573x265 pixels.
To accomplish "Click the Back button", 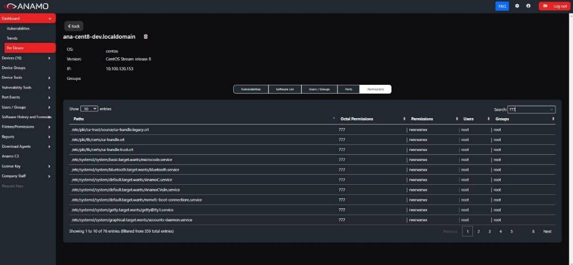I will pos(74,26).
